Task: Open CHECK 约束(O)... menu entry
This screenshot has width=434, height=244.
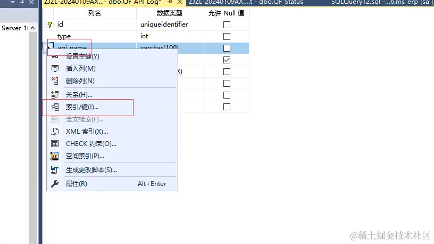Action: (112, 144)
